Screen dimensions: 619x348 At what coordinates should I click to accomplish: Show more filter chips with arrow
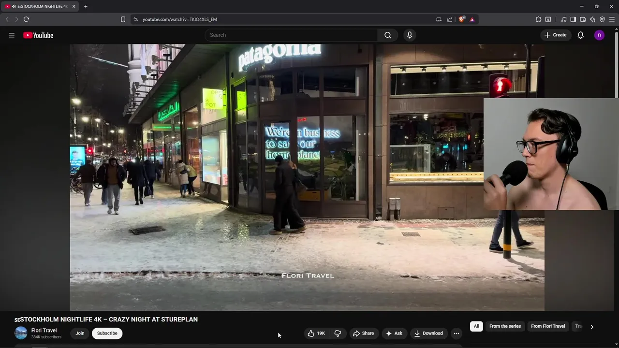click(x=591, y=327)
